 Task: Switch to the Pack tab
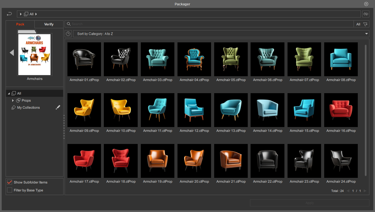click(20, 24)
